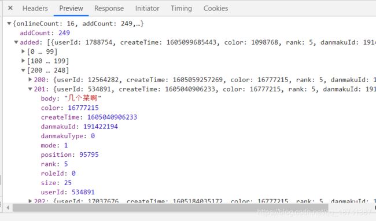376x221 pixels.
Task: Expand item 202 in the array
Action: (30, 201)
